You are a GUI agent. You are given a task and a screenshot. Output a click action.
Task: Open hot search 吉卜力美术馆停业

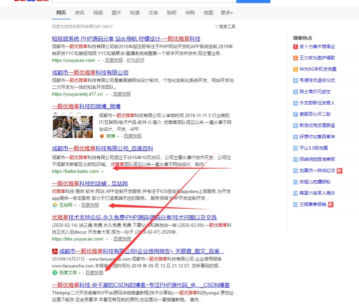coord(317,47)
